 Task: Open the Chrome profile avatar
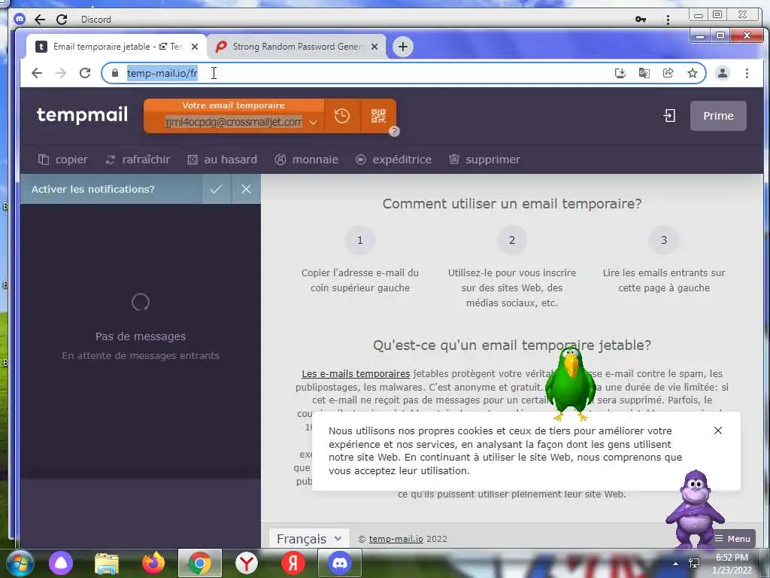click(723, 73)
